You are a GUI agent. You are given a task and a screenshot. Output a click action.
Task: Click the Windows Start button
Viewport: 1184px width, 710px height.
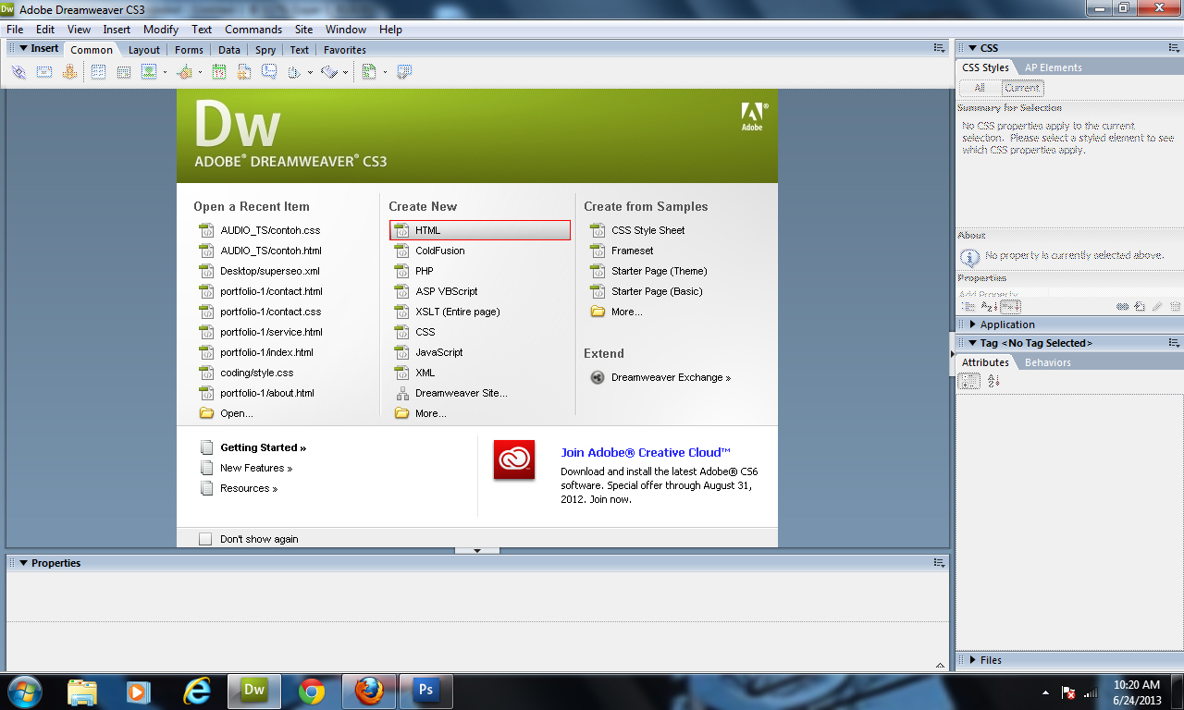pyautogui.click(x=24, y=690)
